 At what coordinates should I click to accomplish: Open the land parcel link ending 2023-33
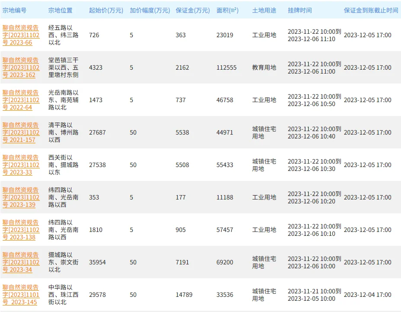[21, 165]
